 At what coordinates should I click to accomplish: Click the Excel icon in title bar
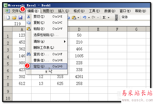(x=6, y=5)
